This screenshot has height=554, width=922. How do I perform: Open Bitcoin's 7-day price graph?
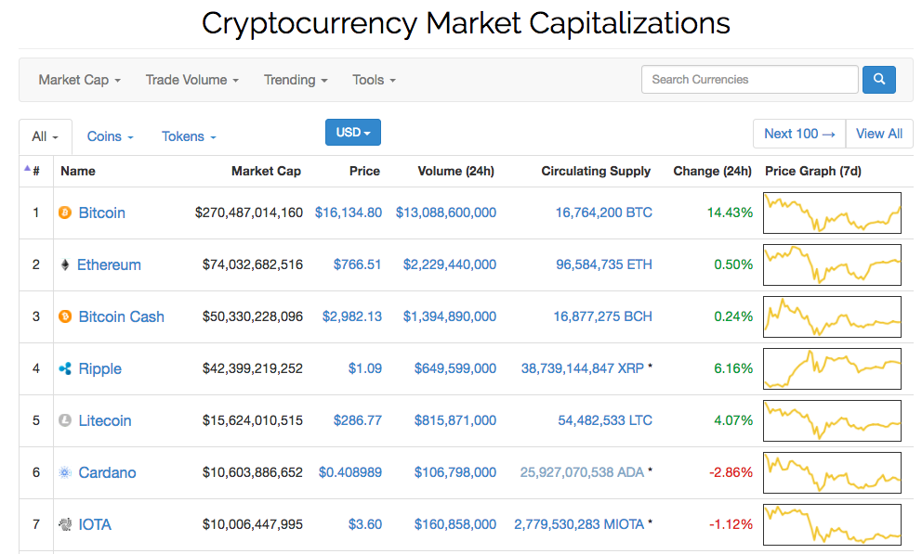coord(832,213)
